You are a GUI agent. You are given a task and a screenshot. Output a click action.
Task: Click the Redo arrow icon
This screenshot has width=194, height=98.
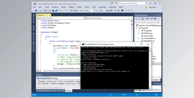point(66,11)
